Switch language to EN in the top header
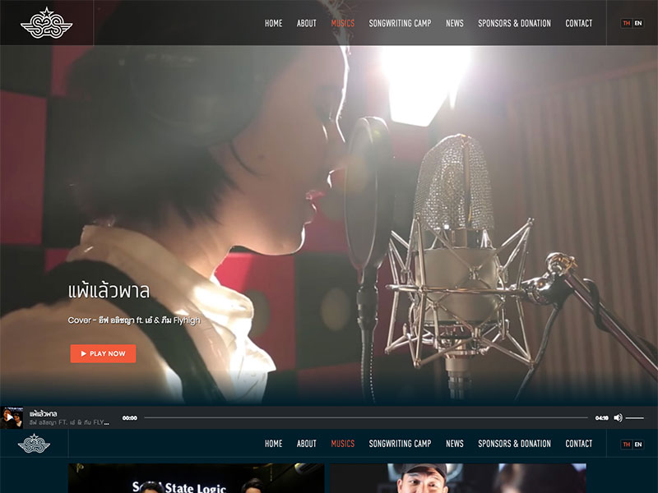The height and width of the screenshot is (493, 658). (x=638, y=23)
